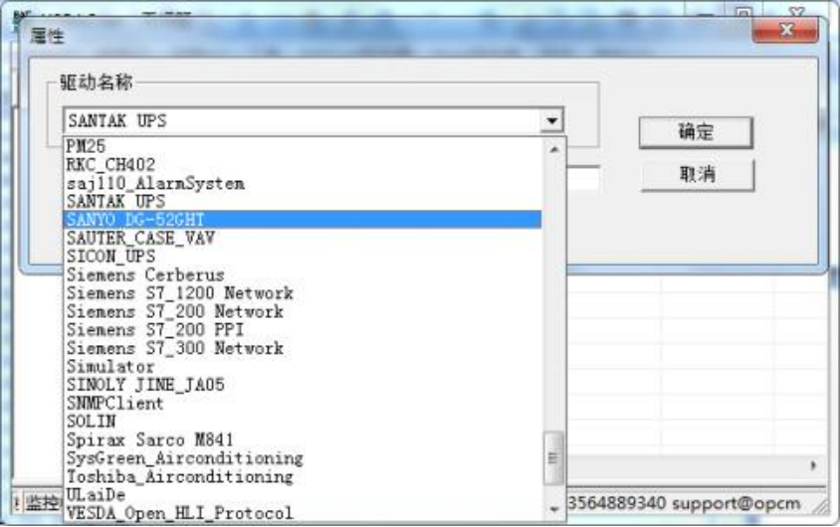Close the 属性 dialog
Image resolution: width=840 pixels, height=527 pixels.
[x=786, y=31]
